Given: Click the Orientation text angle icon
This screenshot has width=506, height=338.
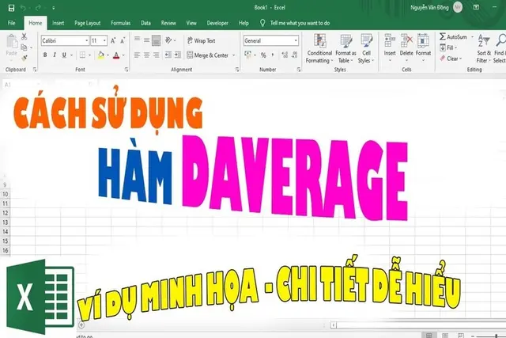Looking at the screenshot, I should tap(168, 40).
